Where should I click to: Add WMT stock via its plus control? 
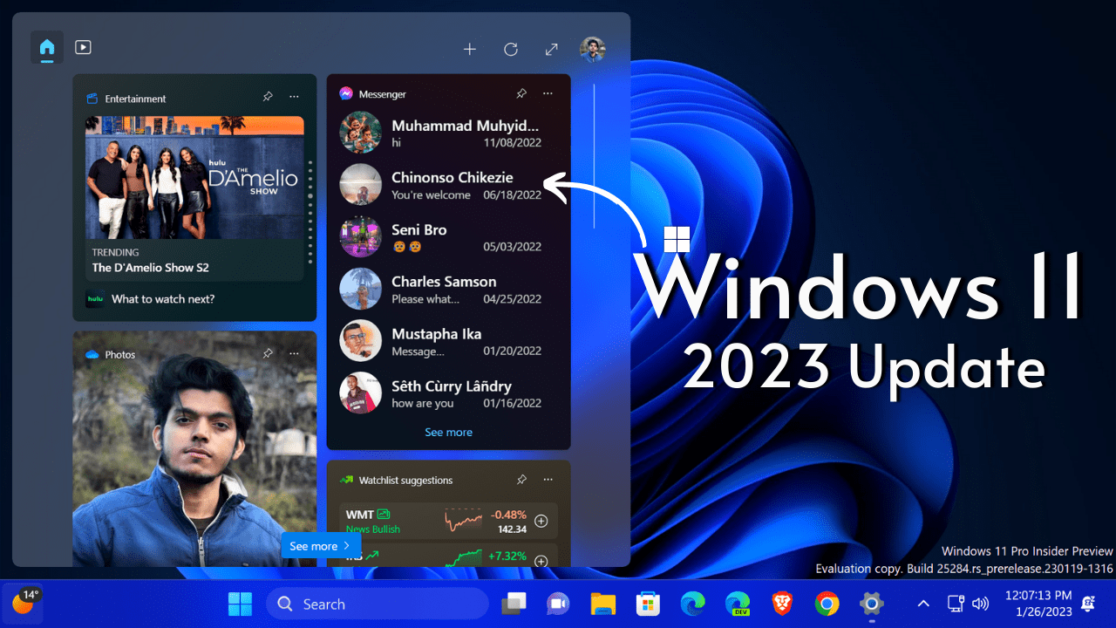coord(541,521)
